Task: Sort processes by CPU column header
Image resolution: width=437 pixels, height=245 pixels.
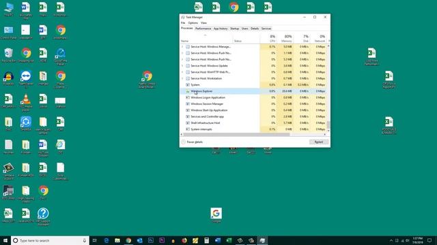Action: point(268,39)
